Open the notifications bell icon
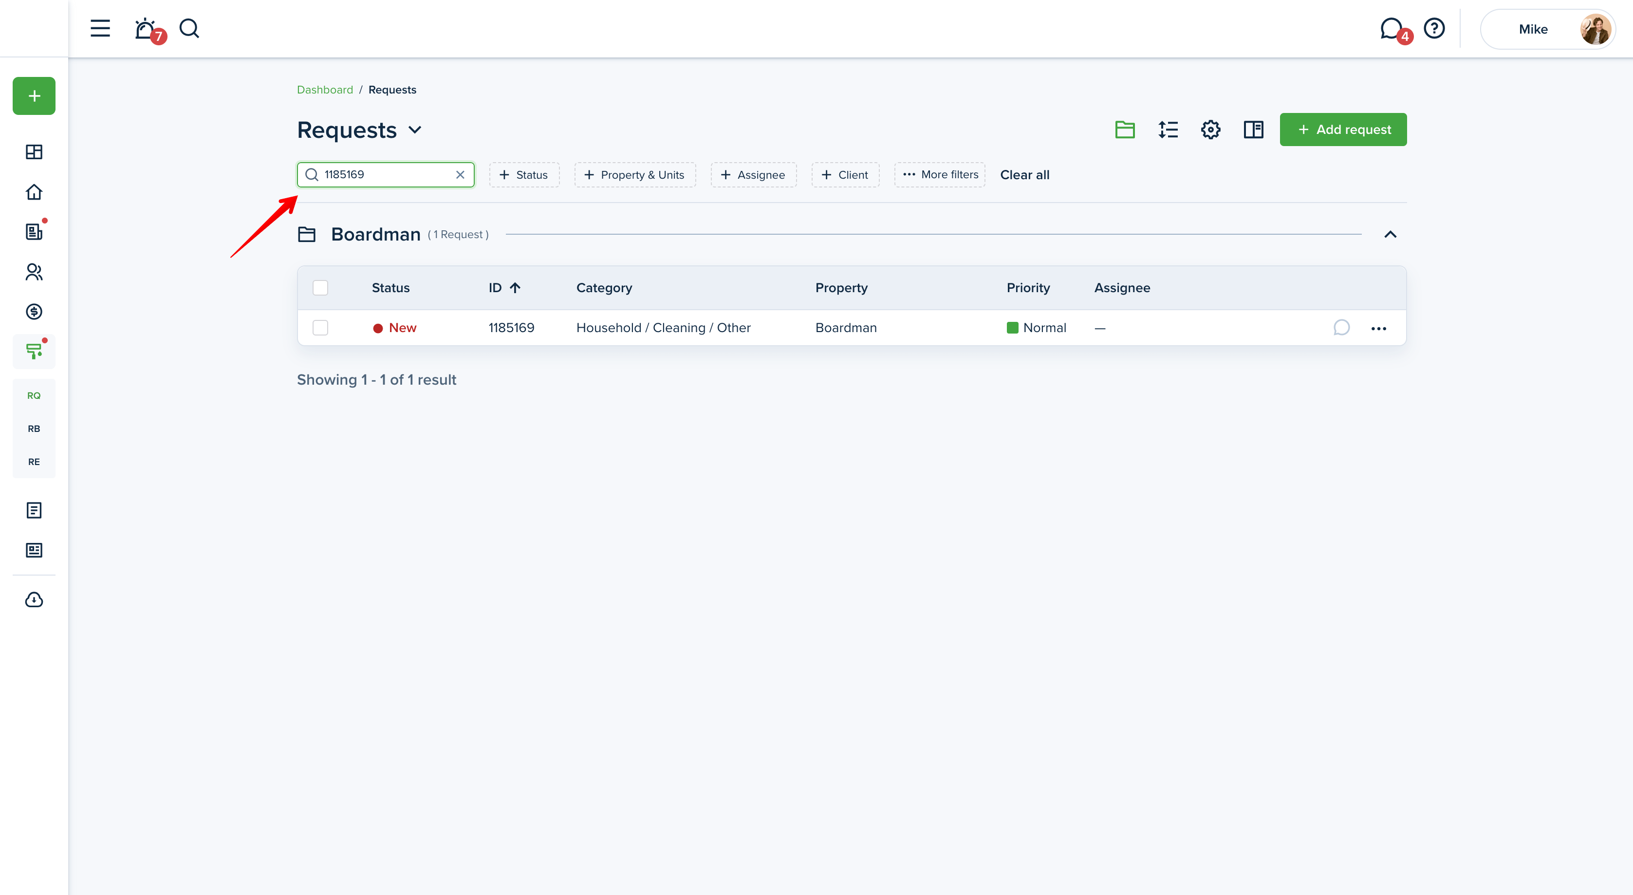This screenshot has height=895, width=1633. pos(146,29)
